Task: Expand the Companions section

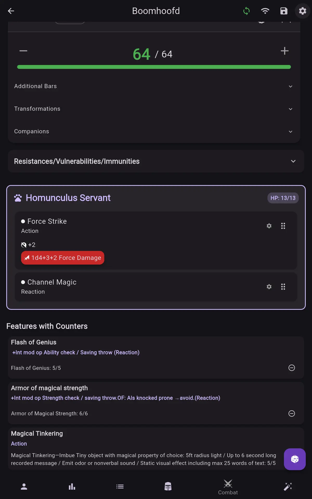Action: tap(290, 132)
